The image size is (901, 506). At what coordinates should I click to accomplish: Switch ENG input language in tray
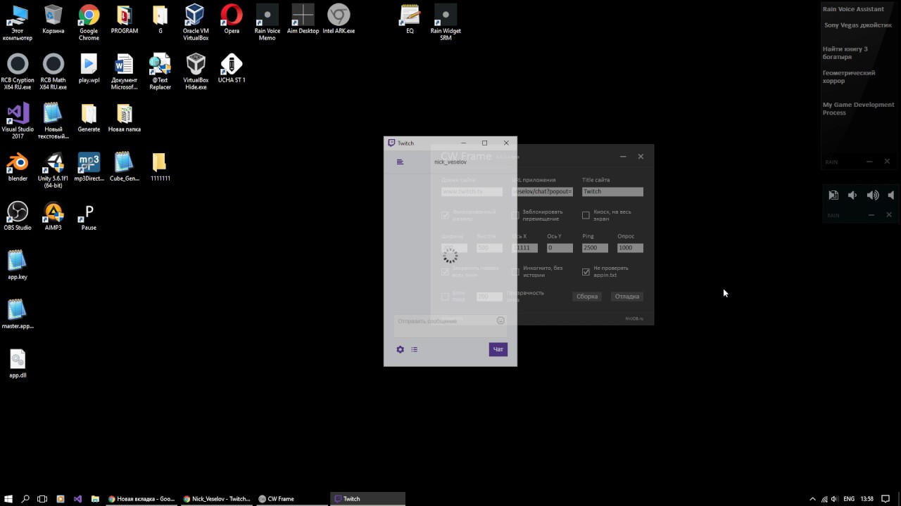(x=849, y=499)
